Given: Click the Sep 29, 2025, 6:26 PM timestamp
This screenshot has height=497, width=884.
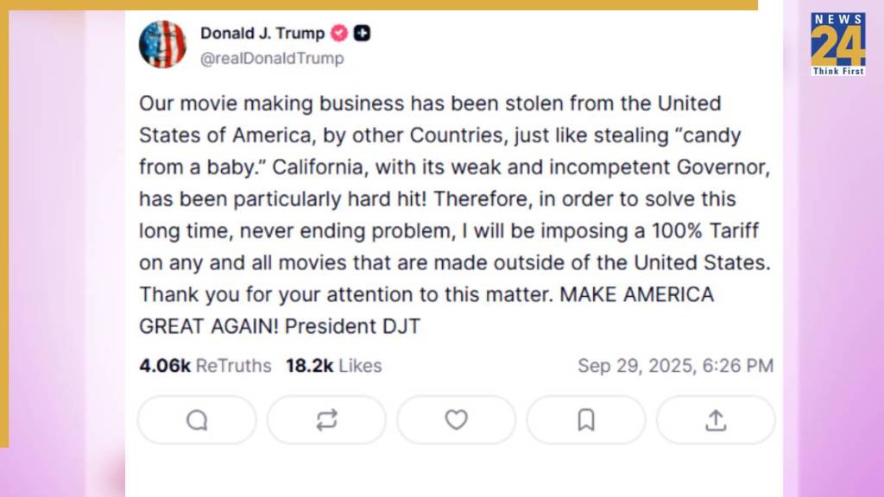Looking at the screenshot, I should point(675,366).
